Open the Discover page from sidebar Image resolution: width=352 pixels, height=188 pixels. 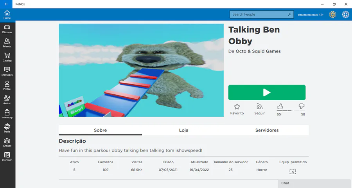(7, 29)
